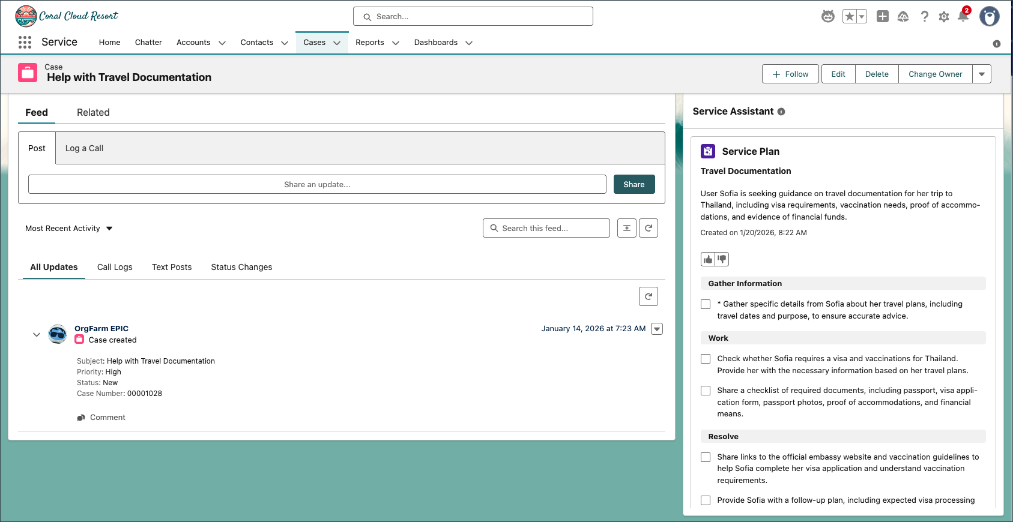
Task: Mark the Share a checklist of required documents step
Action: (706, 391)
